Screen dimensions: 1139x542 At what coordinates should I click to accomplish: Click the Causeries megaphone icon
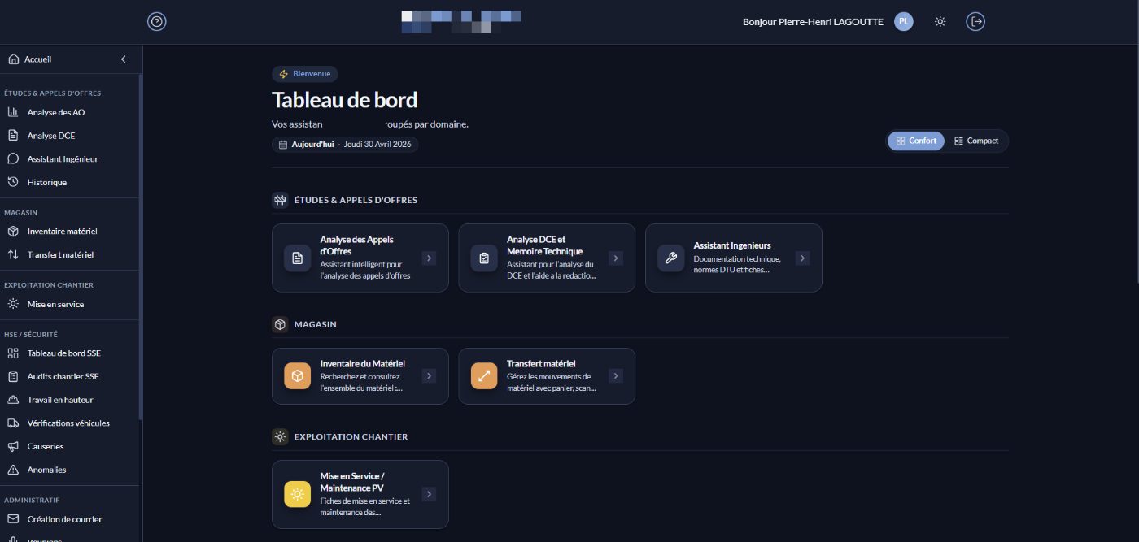(13, 447)
